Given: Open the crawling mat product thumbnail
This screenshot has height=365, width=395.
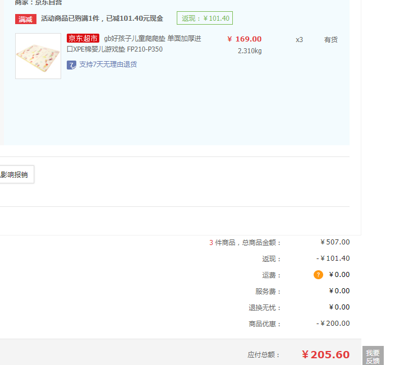Looking at the screenshot, I should [x=38, y=56].
